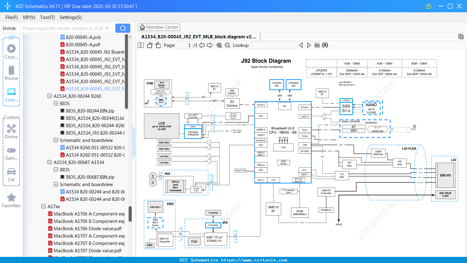Open MacBook A1706 A Component file

[89, 214]
